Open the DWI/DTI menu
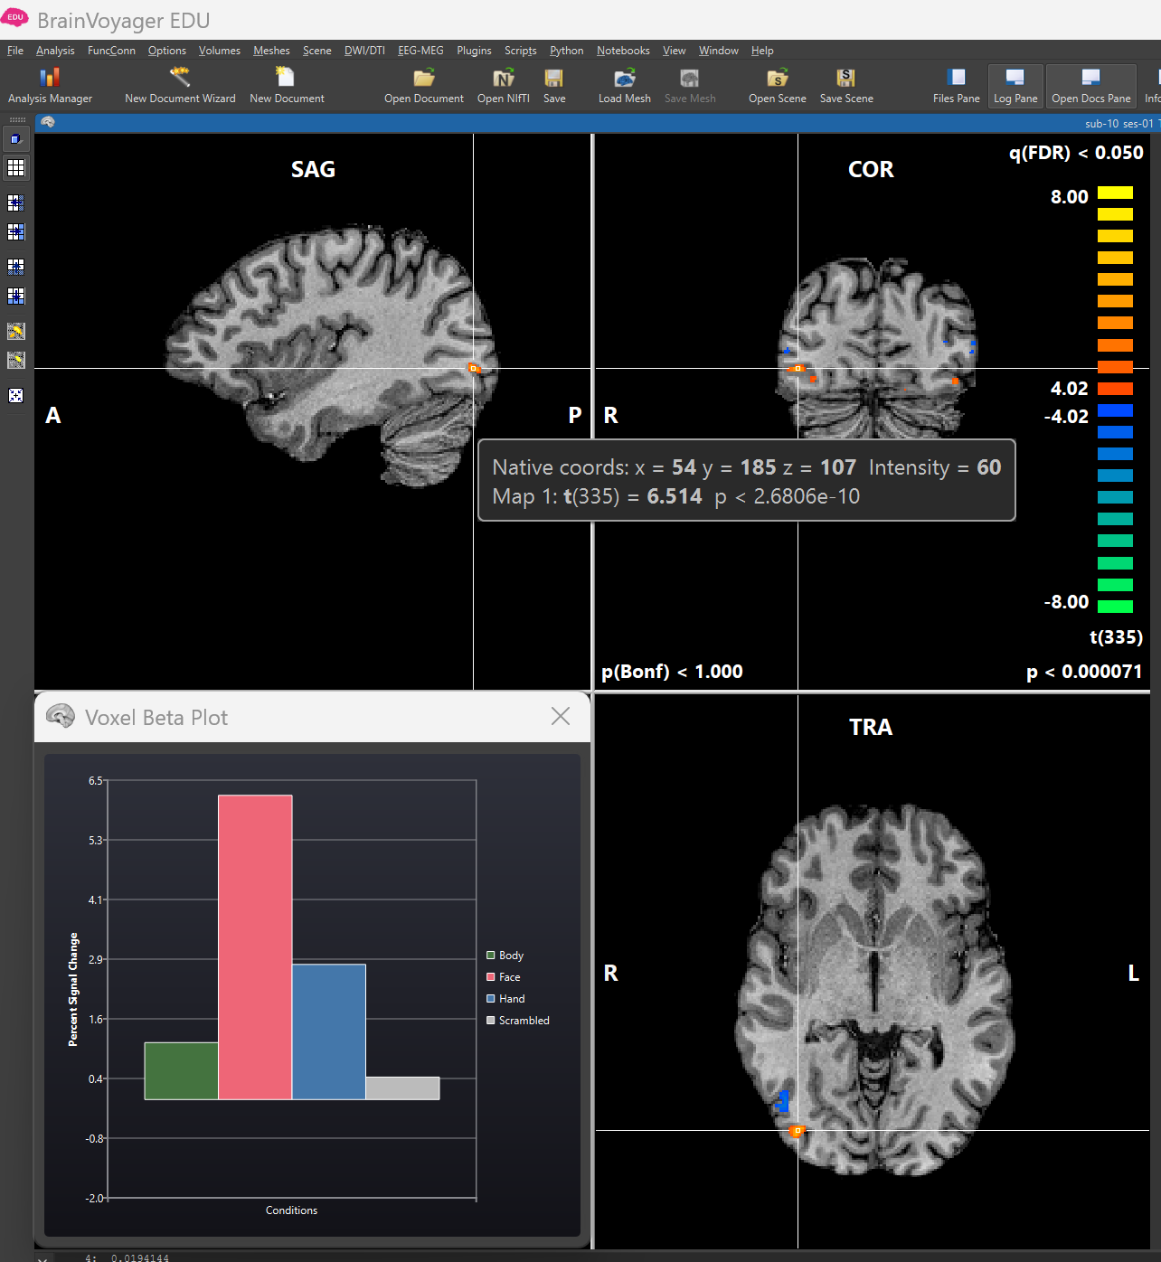 364,51
